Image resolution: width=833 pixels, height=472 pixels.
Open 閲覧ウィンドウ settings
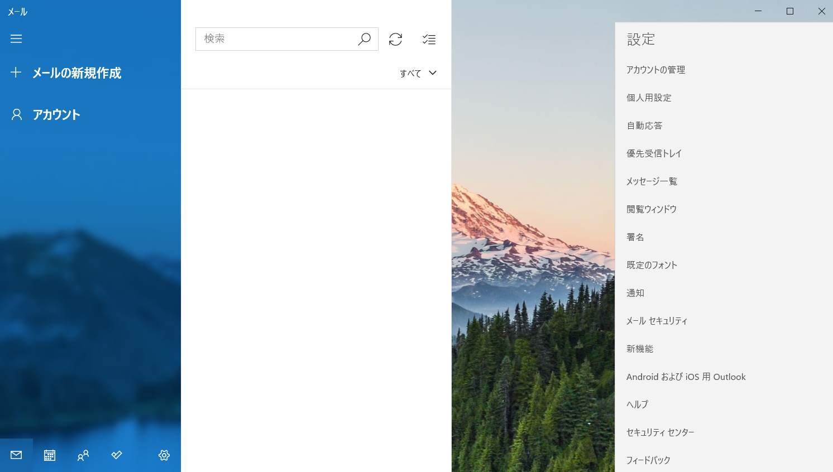(724, 209)
